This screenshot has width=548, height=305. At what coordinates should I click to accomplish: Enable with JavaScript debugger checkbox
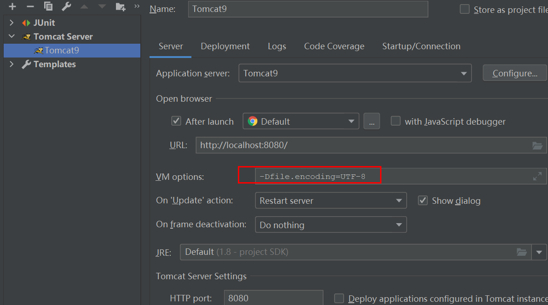pyautogui.click(x=396, y=121)
